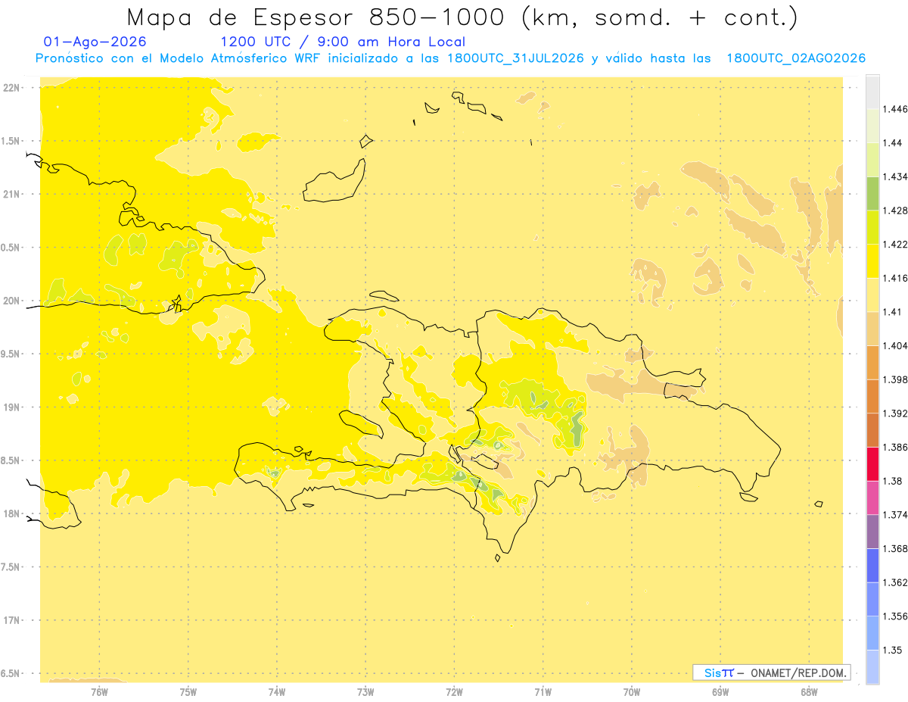908x702 pixels.
Task: Click the legend value '1.416'
Action: [x=896, y=278]
